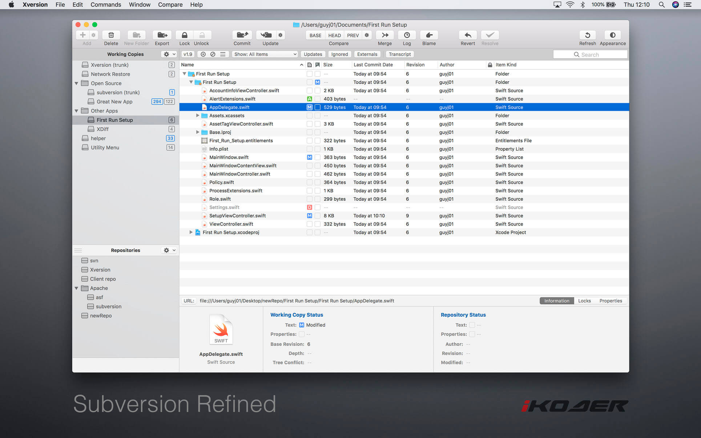The height and width of the screenshot is (438, 701).
Task: Toggle the Updates filter button
Action: tap(313, 54)
